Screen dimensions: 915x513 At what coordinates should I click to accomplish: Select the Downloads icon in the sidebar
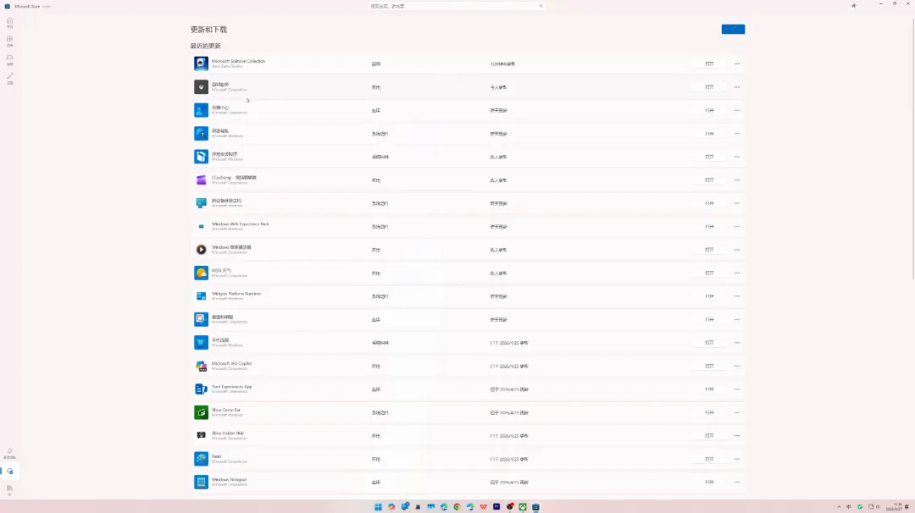9,471
